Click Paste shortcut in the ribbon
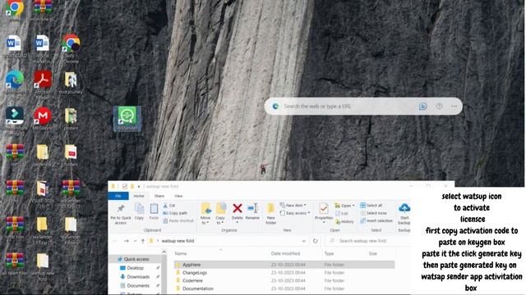Viewport: 526px width, 295px height. click(178, 220)
